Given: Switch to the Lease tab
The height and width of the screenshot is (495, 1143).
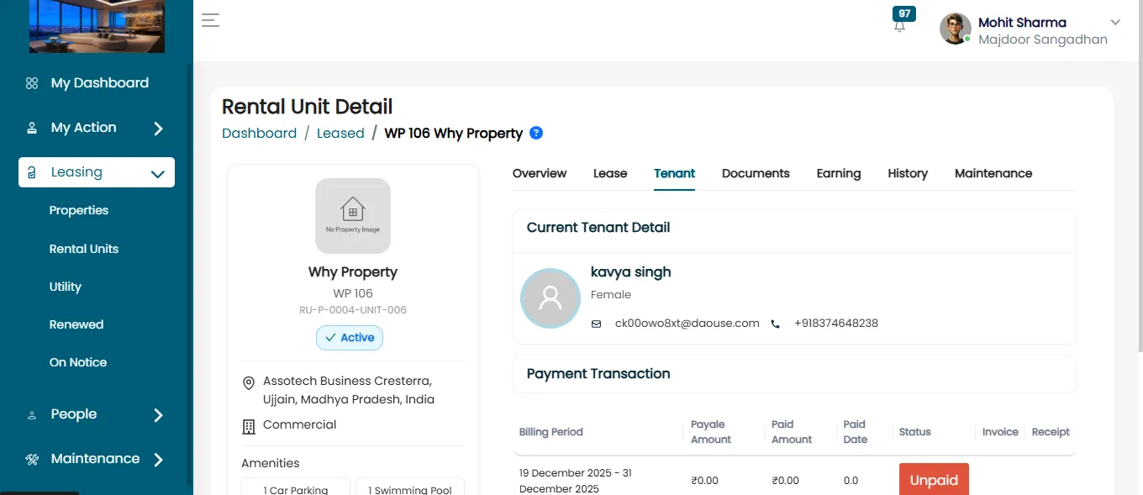Looking at the screenshot, I should (610, 173).
